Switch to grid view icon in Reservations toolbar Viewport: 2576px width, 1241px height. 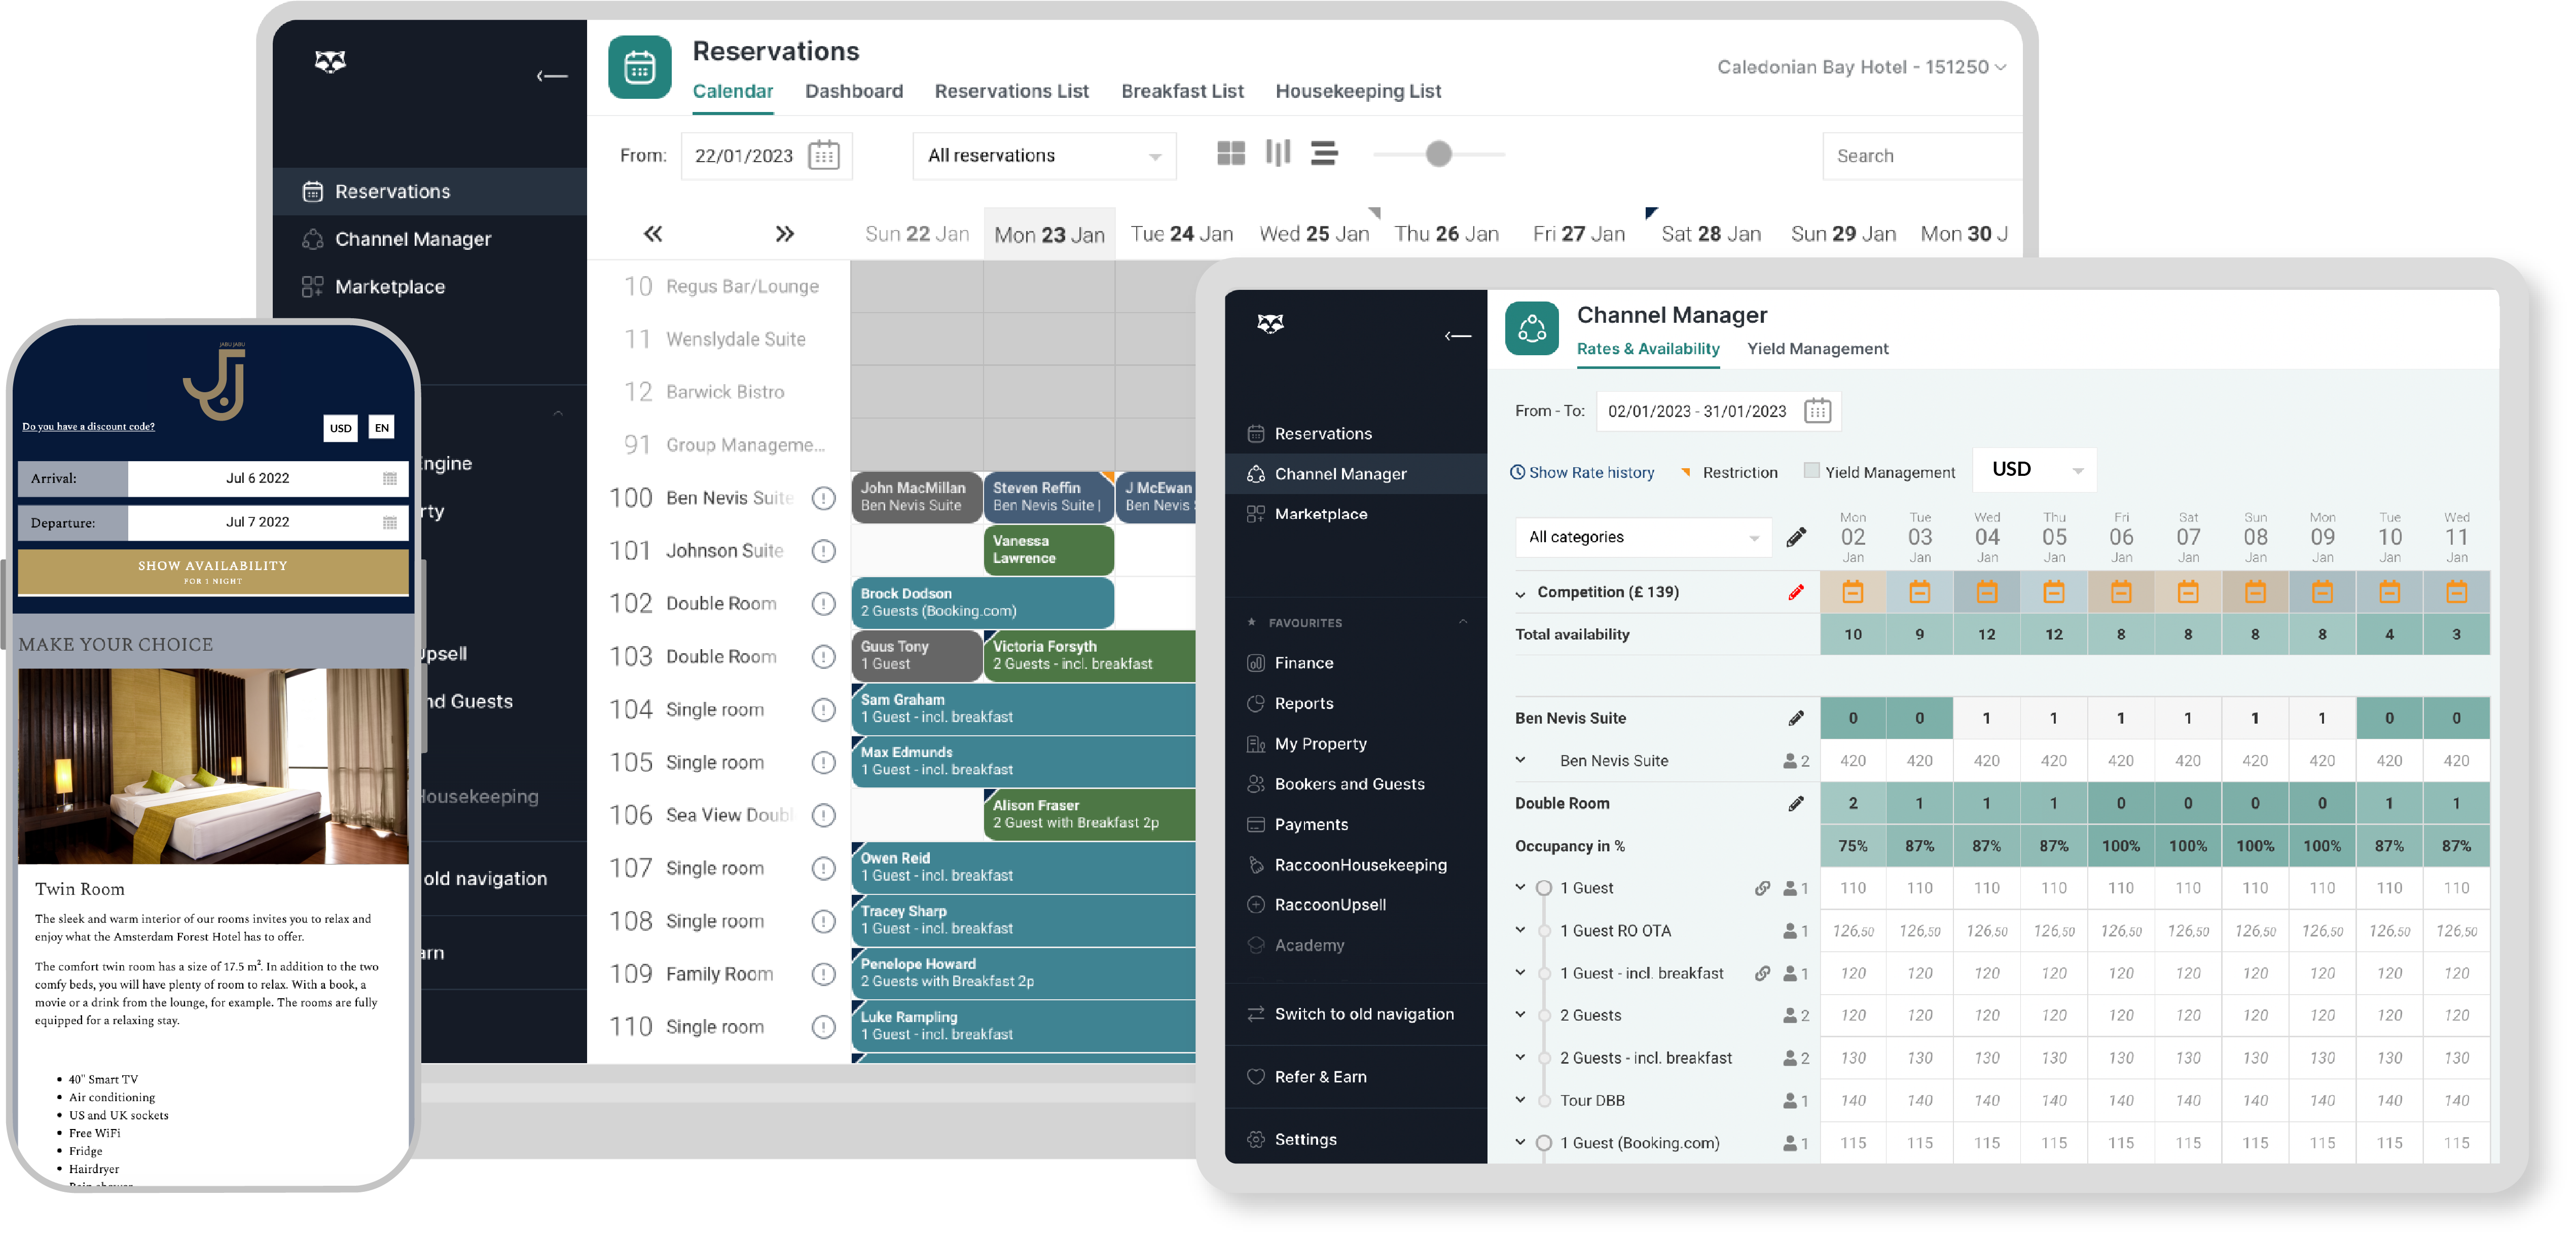click(x=1230, y=154)
